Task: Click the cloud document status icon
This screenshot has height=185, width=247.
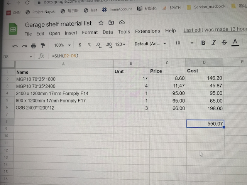Action: [122, 23]
